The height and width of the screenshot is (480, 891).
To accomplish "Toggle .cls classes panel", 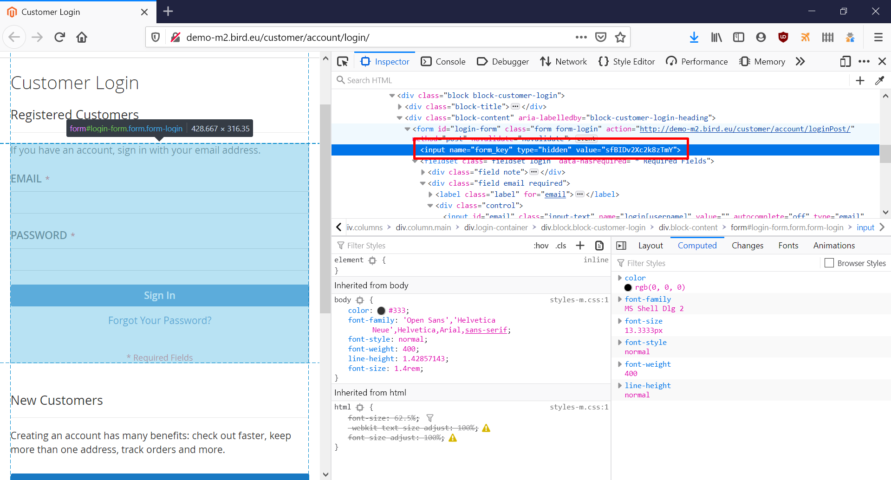I will click(x=561, y=246).
